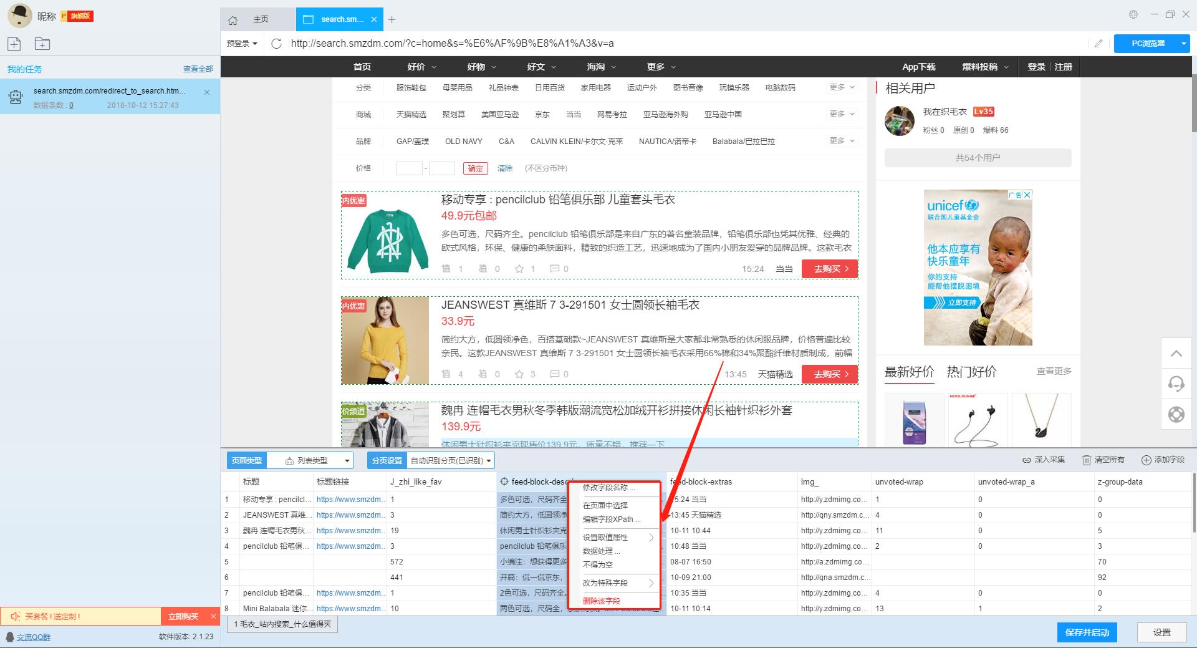Click the new task group folder icon

[42, 44]
